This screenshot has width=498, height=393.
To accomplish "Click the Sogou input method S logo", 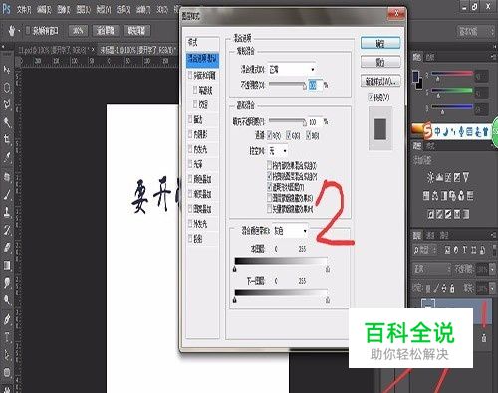I will click(x=427, y=131).
